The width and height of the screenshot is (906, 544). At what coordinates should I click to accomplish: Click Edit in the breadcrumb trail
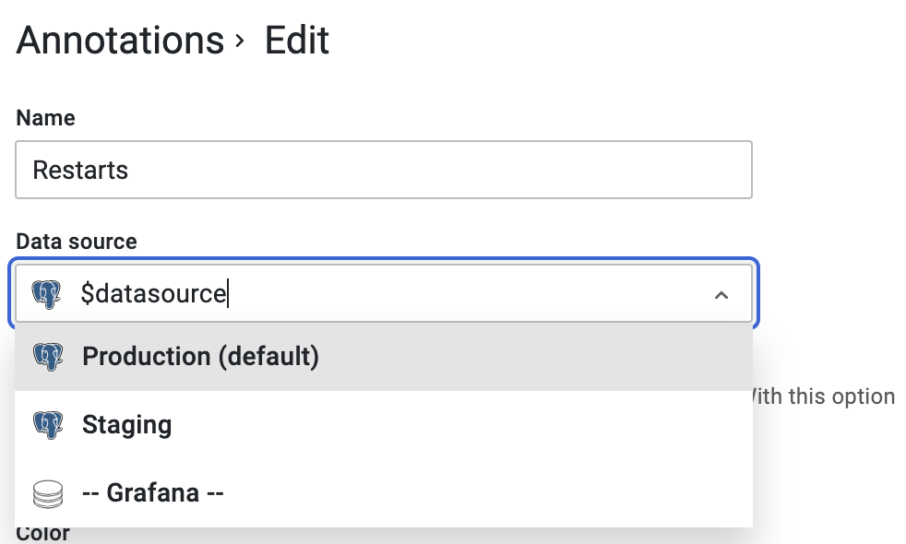pos(297,40)
